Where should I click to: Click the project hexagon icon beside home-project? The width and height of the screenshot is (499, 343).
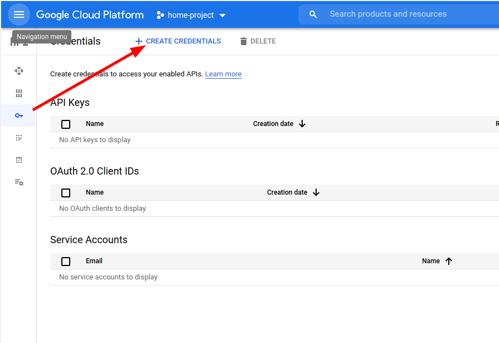click(x=161, y=15)
